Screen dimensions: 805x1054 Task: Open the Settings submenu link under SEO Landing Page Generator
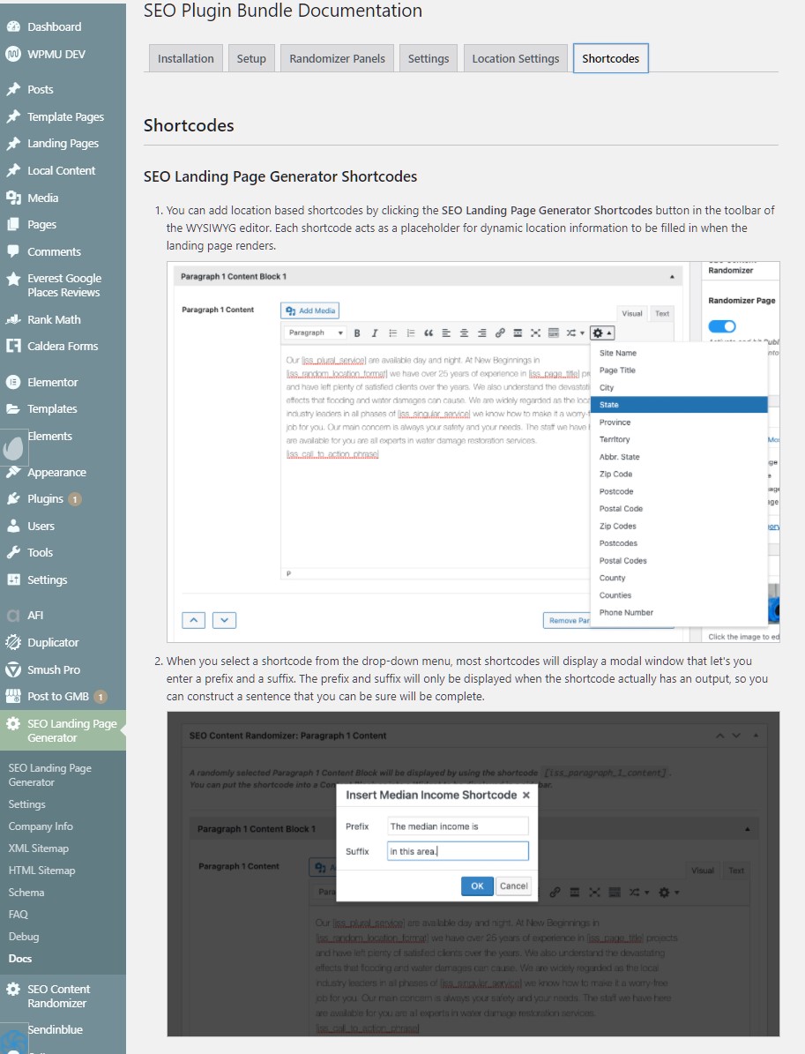(x=26, y=804)
